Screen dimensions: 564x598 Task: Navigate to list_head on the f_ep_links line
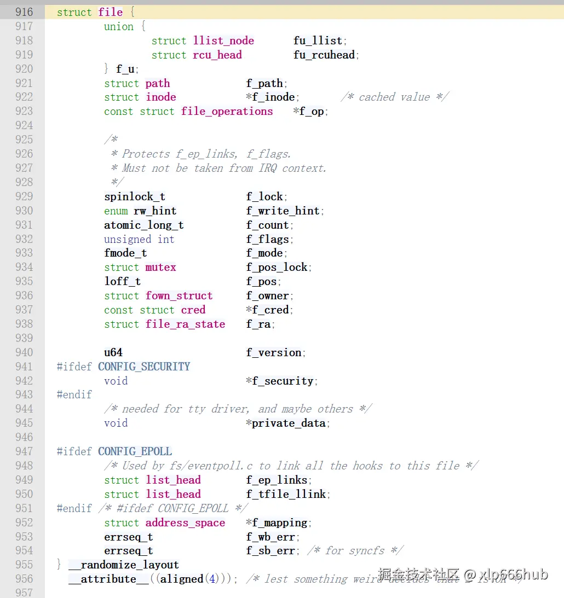pos(173,480)
